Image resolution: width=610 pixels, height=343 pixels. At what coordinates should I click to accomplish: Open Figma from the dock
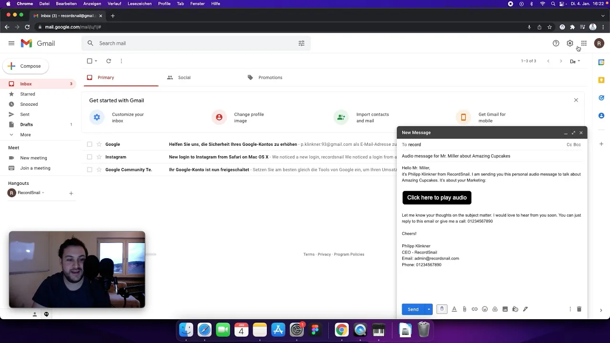[315, 330]
